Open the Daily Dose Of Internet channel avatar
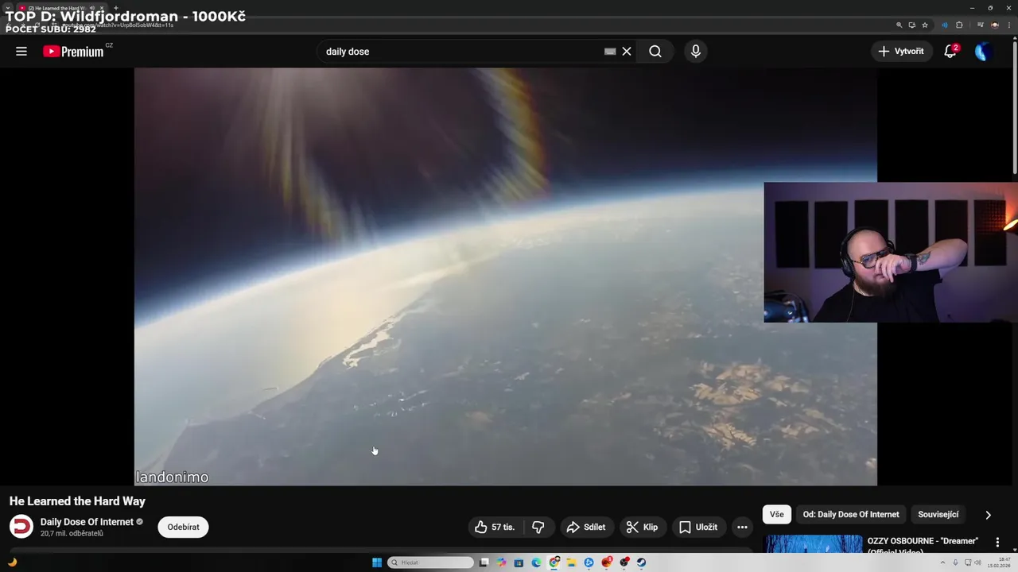The height and width of the screenshot is (572, 1018). (x=21, y=527)
